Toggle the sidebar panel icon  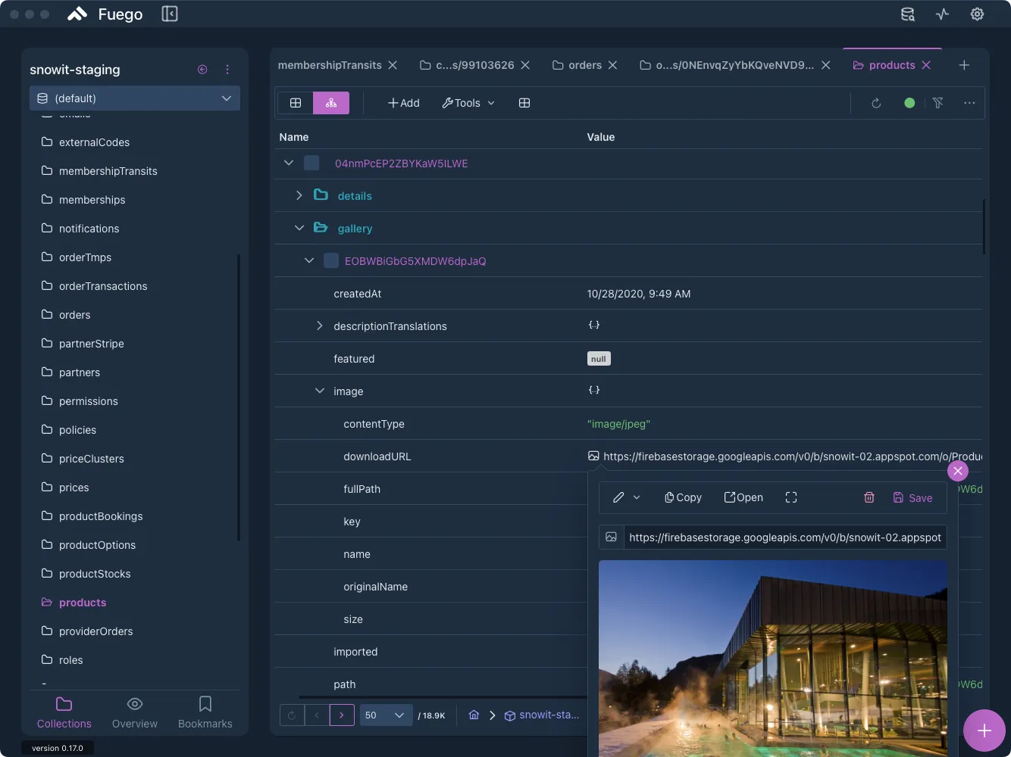pos(170,14)
